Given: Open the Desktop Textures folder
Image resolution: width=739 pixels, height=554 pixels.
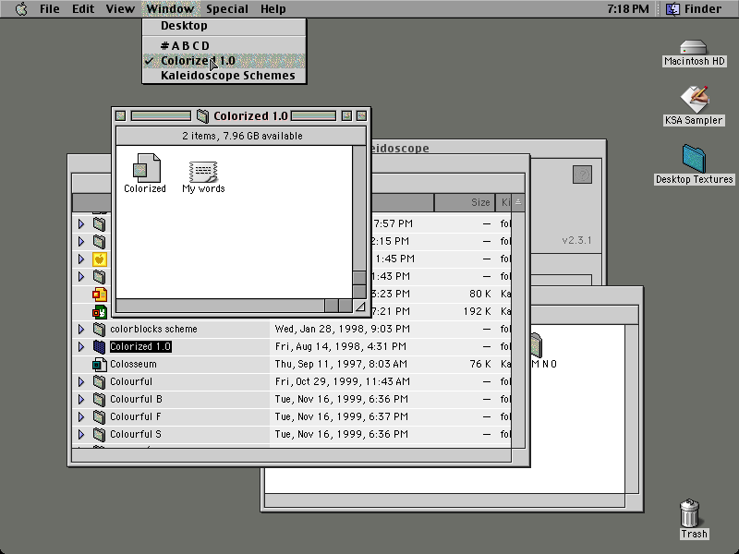Looking at the screenshot, I should coord(694,159).
